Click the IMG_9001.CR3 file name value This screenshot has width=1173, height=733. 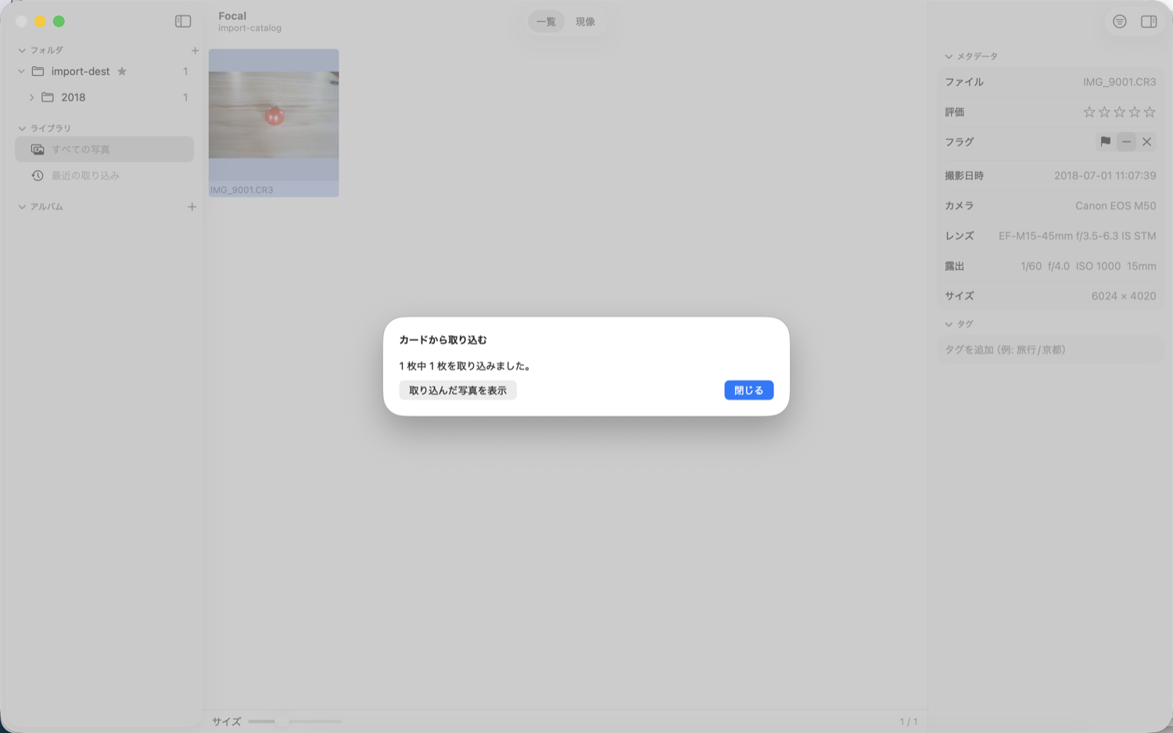1119,81
